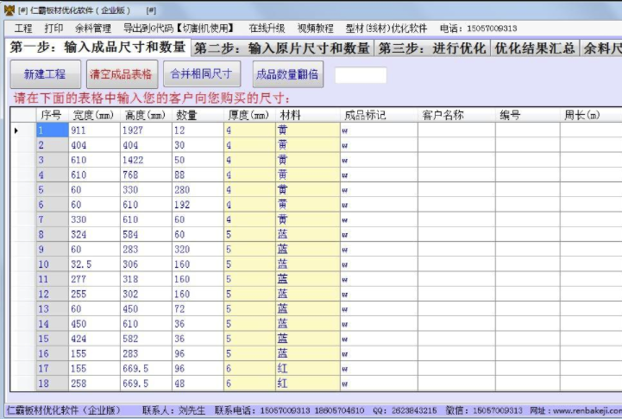This screenshot has height=419, width=622.
Task: Click the app logo icon in title bar
Action: click(9, 10)
